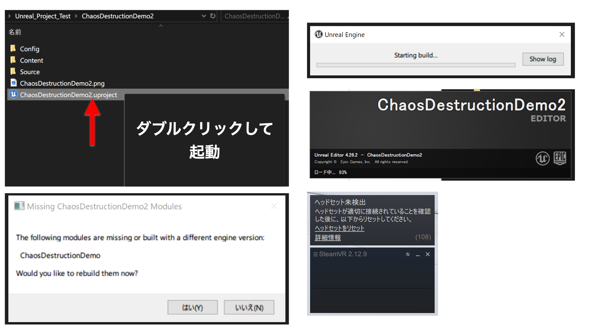The height and width of the screenshot is (335, 596).
Task: Click Unreal_Project_Test in the address breadcrumb
Action: 43,16
